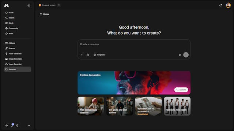Open Home in the sidebar
The height and width of the screenshot is (131, 234).
[x=18, y=12]
